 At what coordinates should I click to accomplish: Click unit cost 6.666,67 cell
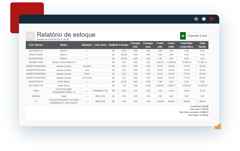click(x=160, y=86)
